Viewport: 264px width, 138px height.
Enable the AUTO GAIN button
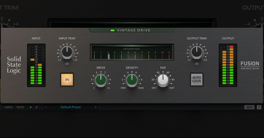(x=196, y=80)
